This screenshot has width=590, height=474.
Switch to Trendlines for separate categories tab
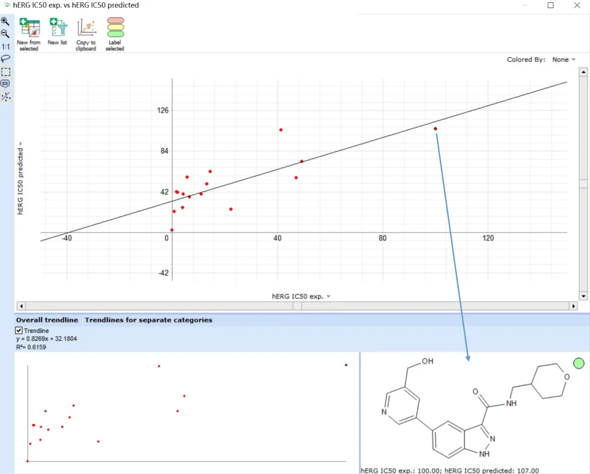(x=149, y=320)
